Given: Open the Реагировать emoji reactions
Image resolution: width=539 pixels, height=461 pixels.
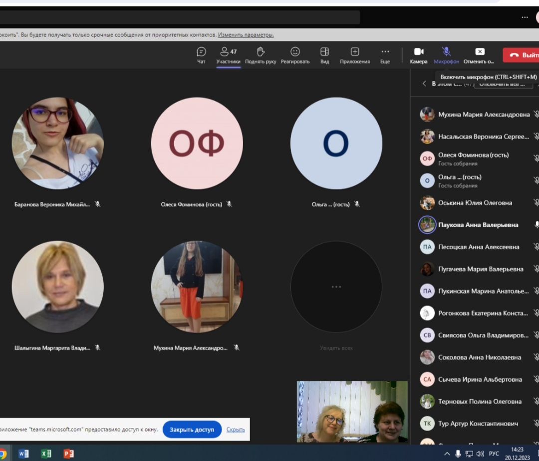Looking at the screenshot, I should click(x=295, y=52).
